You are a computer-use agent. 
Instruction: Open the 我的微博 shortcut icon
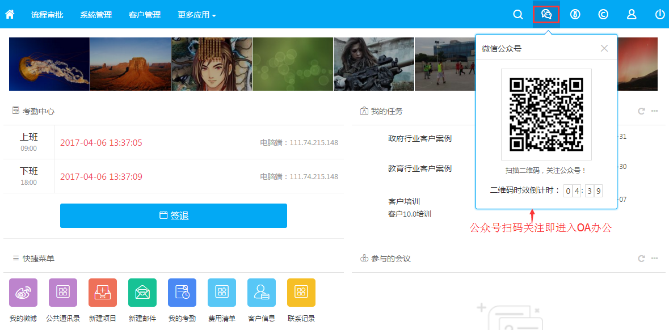23,293
